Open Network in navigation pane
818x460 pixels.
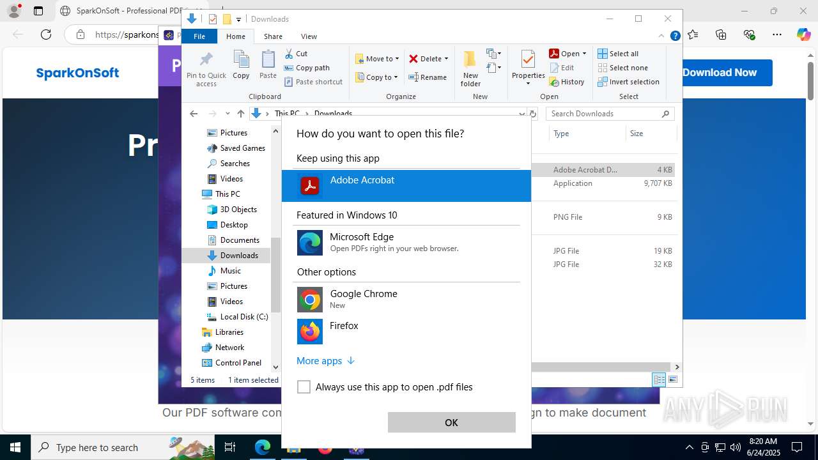(x=222, y=348)
